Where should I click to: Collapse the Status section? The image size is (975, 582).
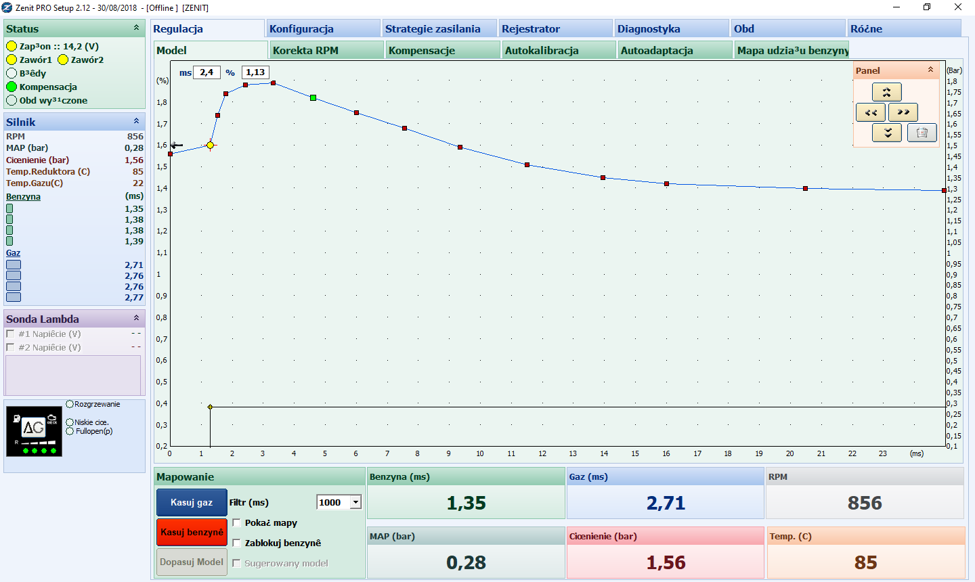(136, 28)
